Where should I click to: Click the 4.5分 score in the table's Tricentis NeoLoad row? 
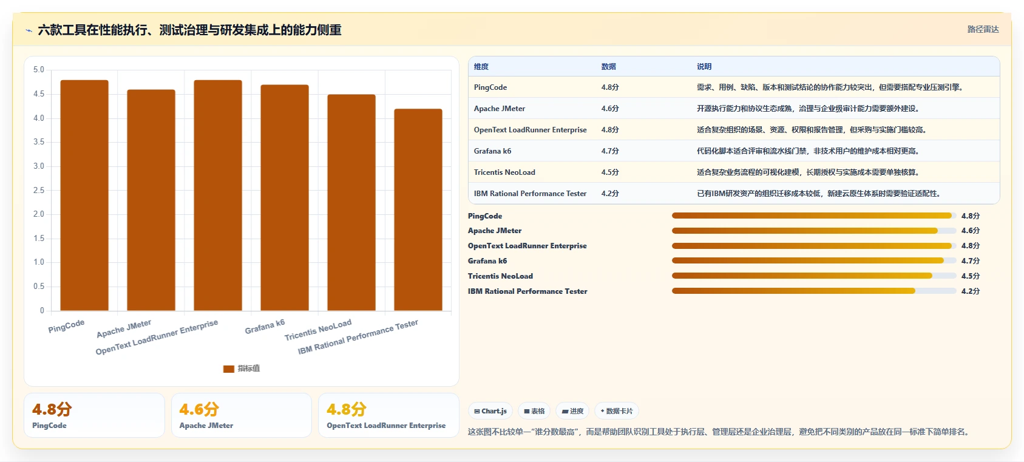point(610,172)
